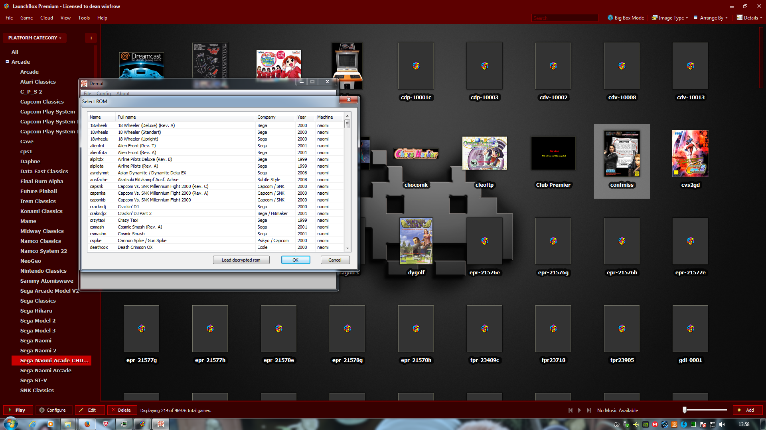
Task: Select the confmiss game thumbnail
Action: pyautogui.click(x=622, y=153)
